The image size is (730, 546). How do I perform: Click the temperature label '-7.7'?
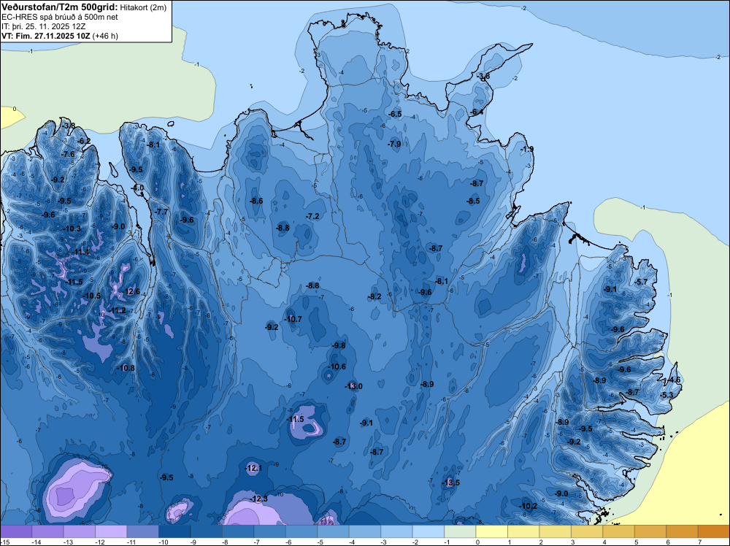tap(161, 212)
